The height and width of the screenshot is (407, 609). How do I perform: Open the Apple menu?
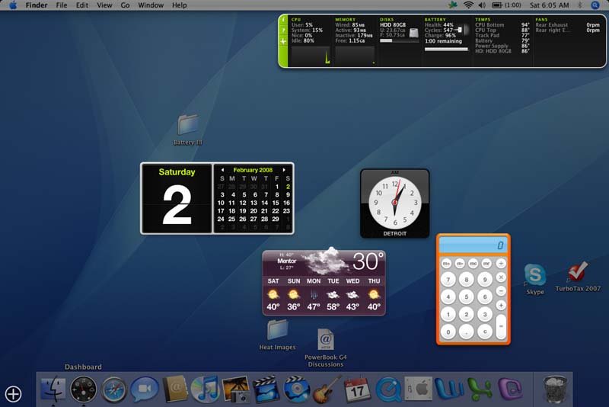click(x=13, y=5)
